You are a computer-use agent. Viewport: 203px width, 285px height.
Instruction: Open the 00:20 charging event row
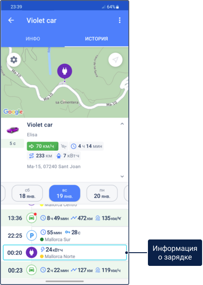coord(65,253)
